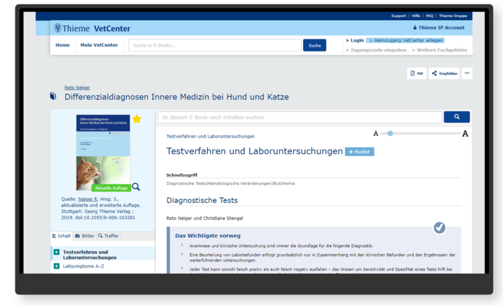Jump to Blutchemie quick link
The image size is (503, 306).
[283, 184]
